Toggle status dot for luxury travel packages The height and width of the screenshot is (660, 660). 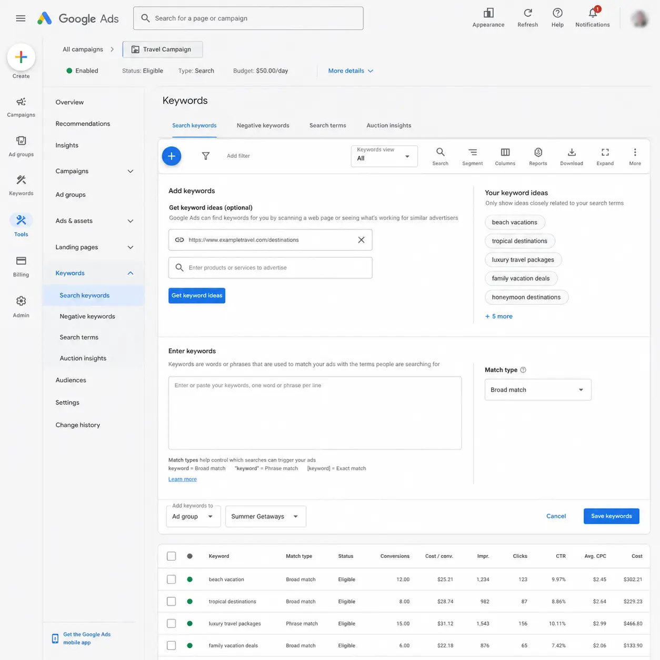coord(190,623)
